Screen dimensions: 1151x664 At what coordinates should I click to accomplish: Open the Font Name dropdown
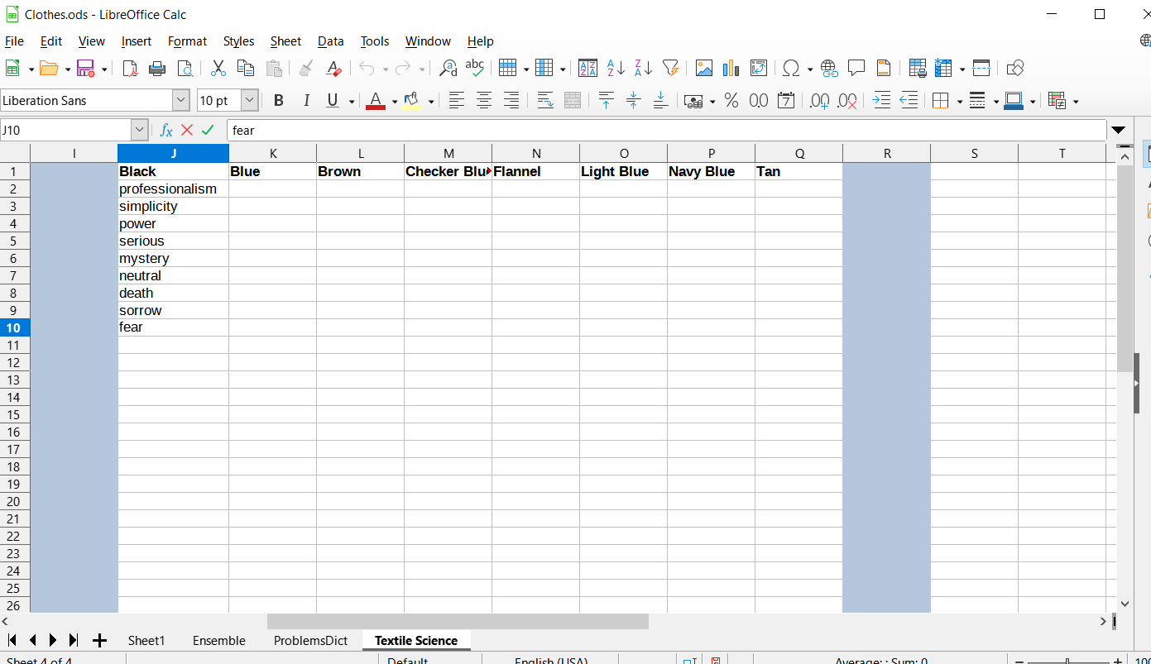click(181, 101)
